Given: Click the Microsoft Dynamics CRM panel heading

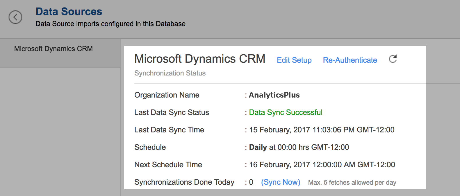Looking at the screenshot, I should (x=200, y=59).
